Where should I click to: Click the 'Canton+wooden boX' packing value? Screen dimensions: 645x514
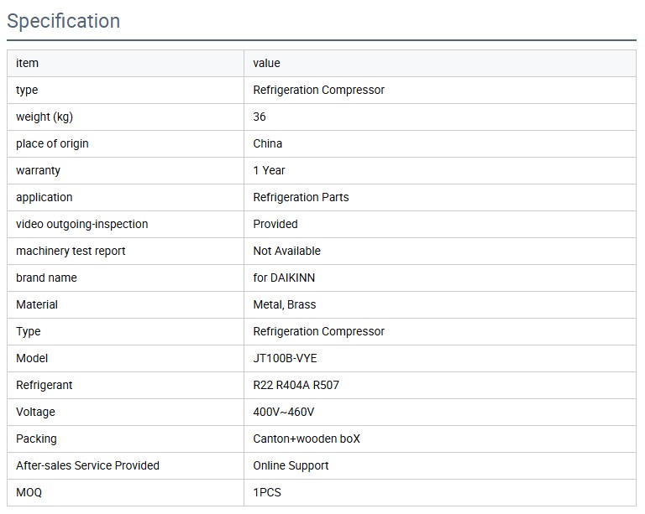pos(307,439)
